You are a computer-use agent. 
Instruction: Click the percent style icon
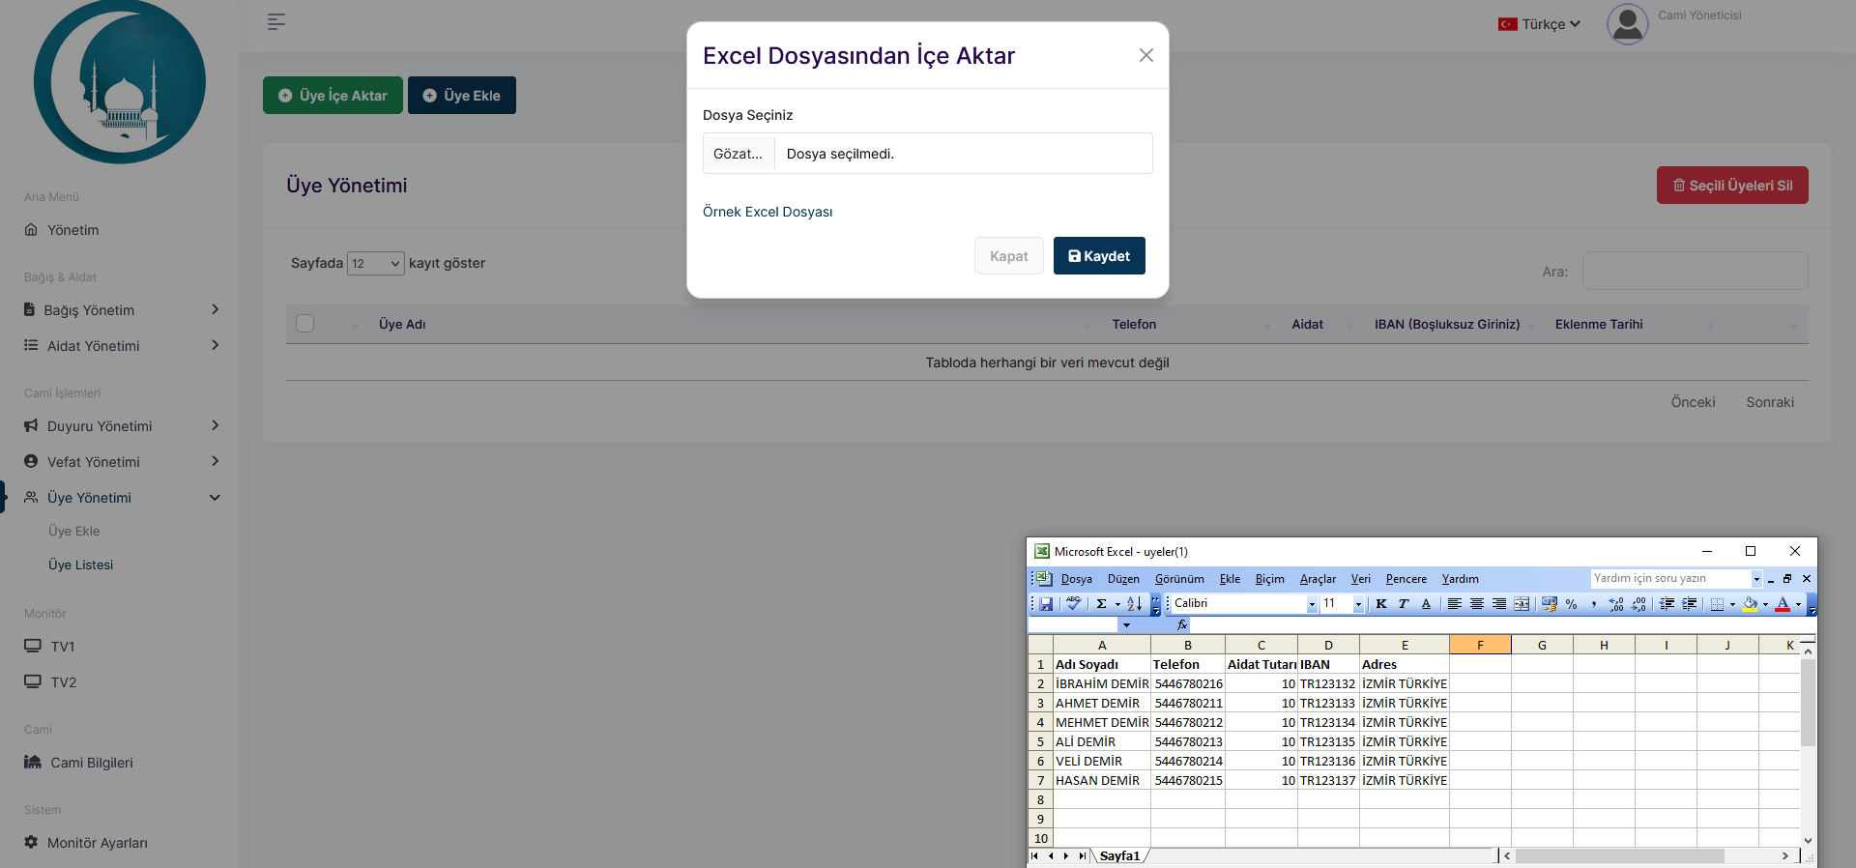(1571, 604)
